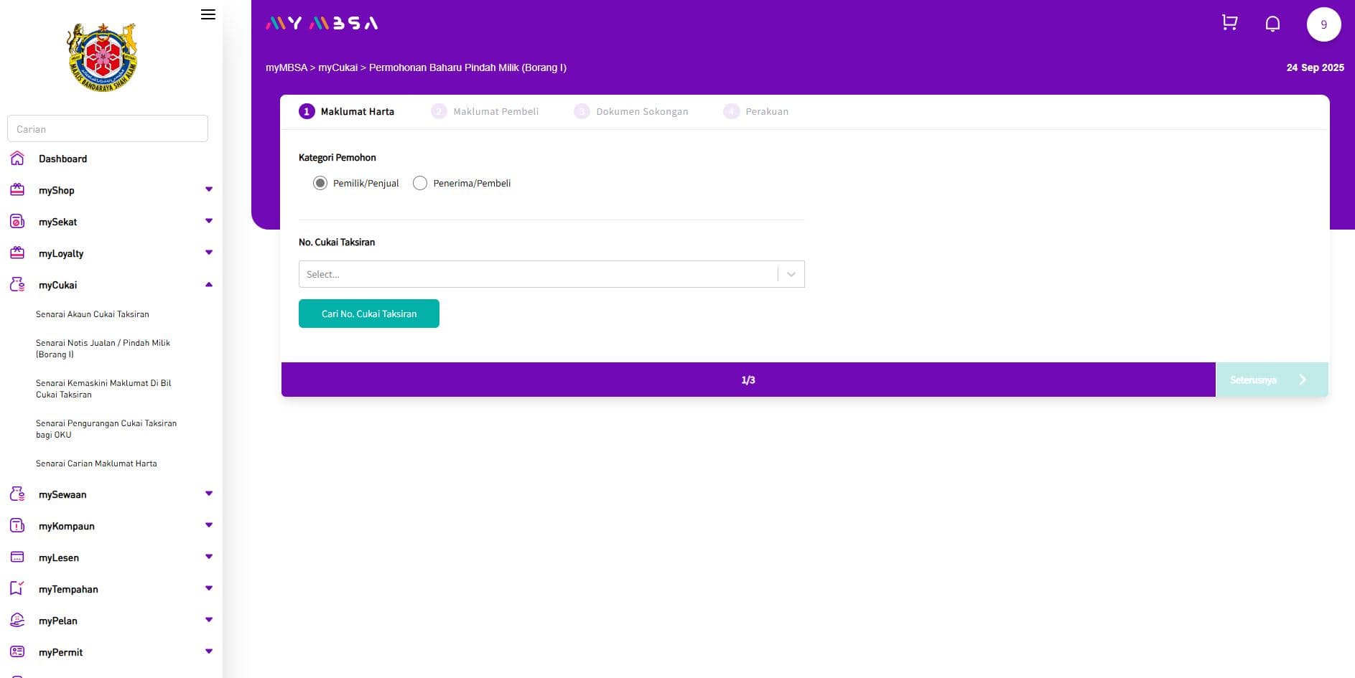Select the Penerima/Pembeli radio button
The width and height of the screenshot is (1355, 678).
pos(420,183)
